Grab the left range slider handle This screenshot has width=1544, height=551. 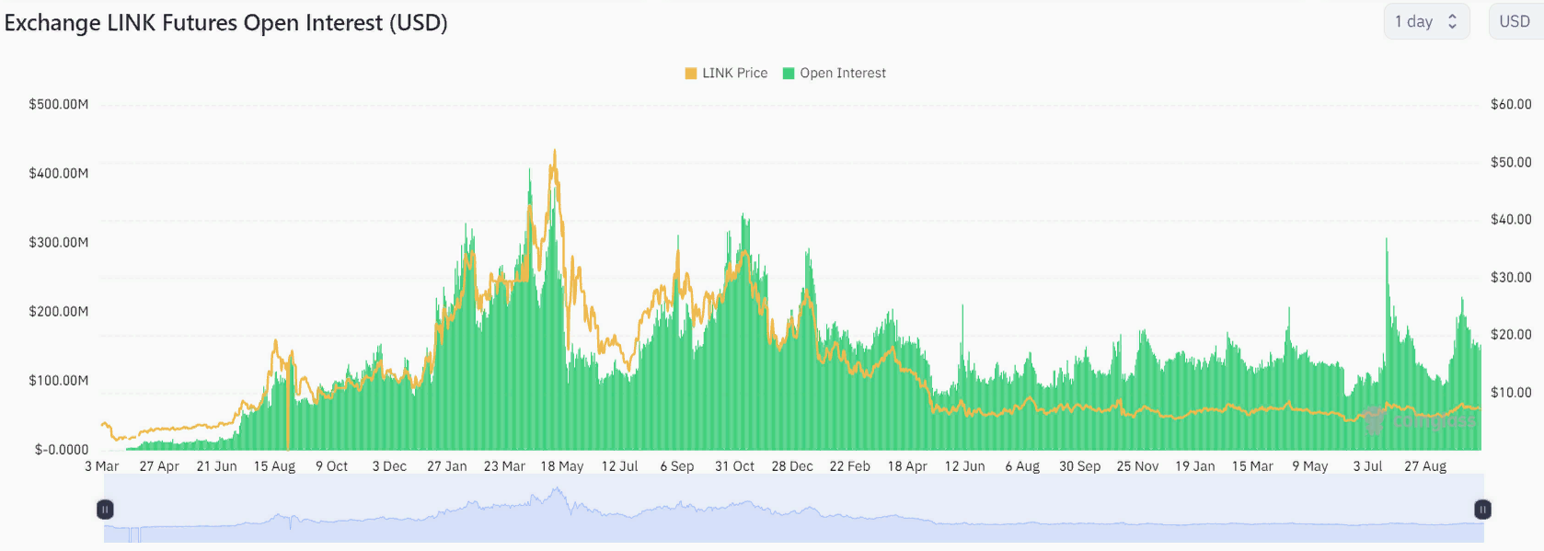pos(105,510)
